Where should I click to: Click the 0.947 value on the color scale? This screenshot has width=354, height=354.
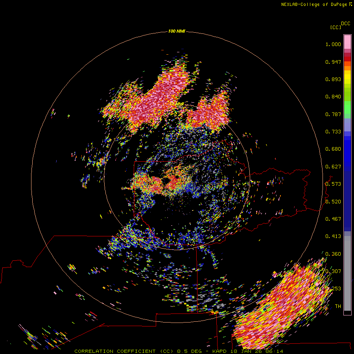[333, 62]
